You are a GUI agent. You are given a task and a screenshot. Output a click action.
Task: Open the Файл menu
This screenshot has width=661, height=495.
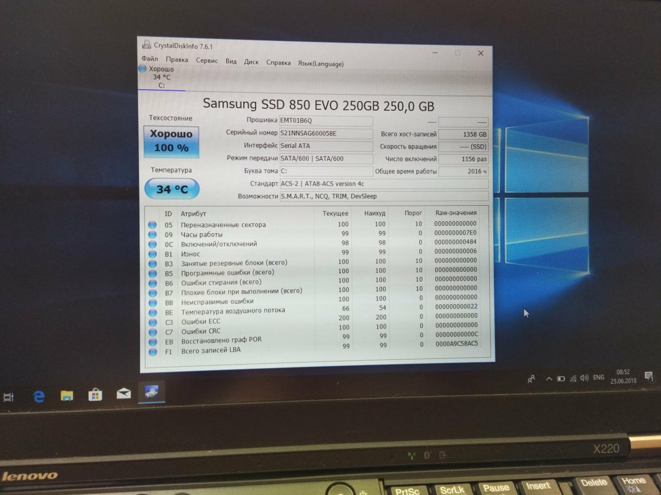pos(150,59)
